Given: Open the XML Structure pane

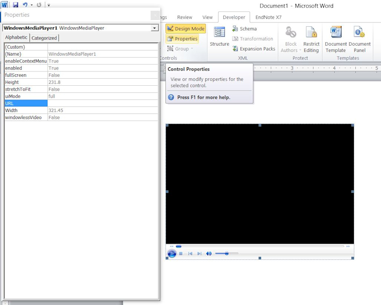Looking at the screenshot, I should 220,37.
